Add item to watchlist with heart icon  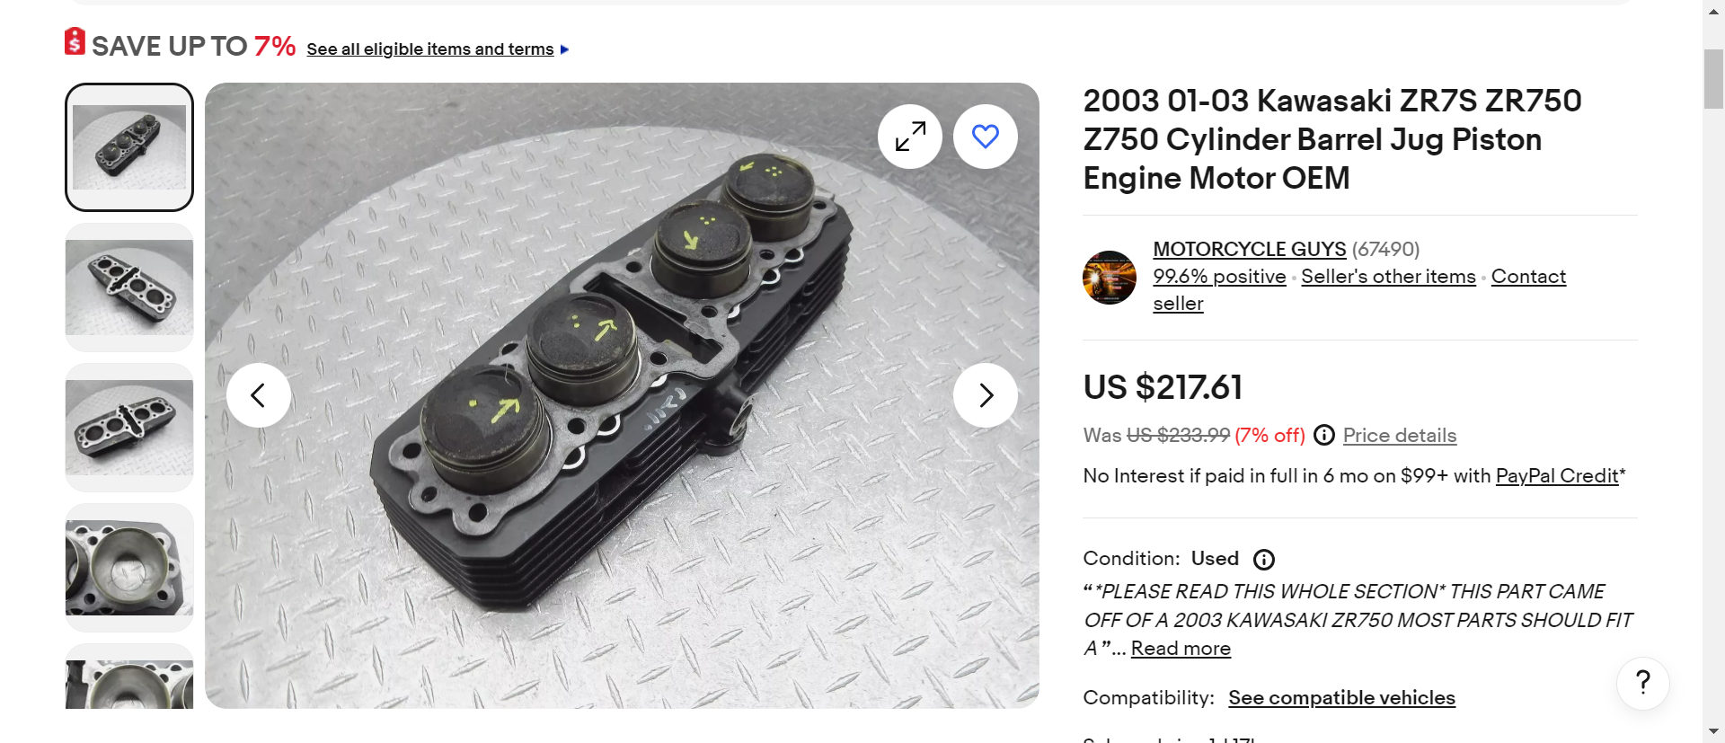pos(986,137)
